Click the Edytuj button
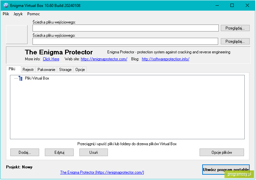 click(59, 152)
